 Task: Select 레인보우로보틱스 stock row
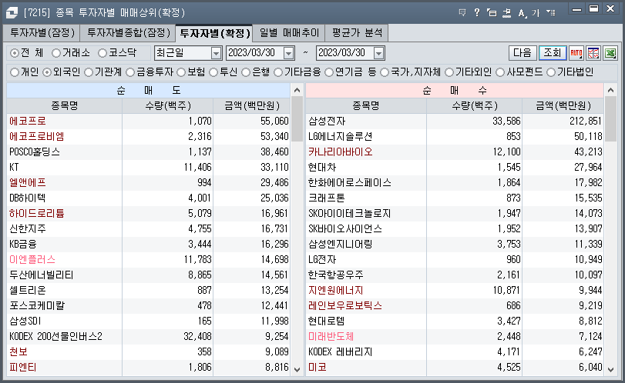[455, 306]
